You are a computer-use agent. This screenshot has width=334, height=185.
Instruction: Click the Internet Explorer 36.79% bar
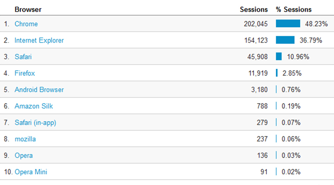pyautogui.click(x=285, y=40)
